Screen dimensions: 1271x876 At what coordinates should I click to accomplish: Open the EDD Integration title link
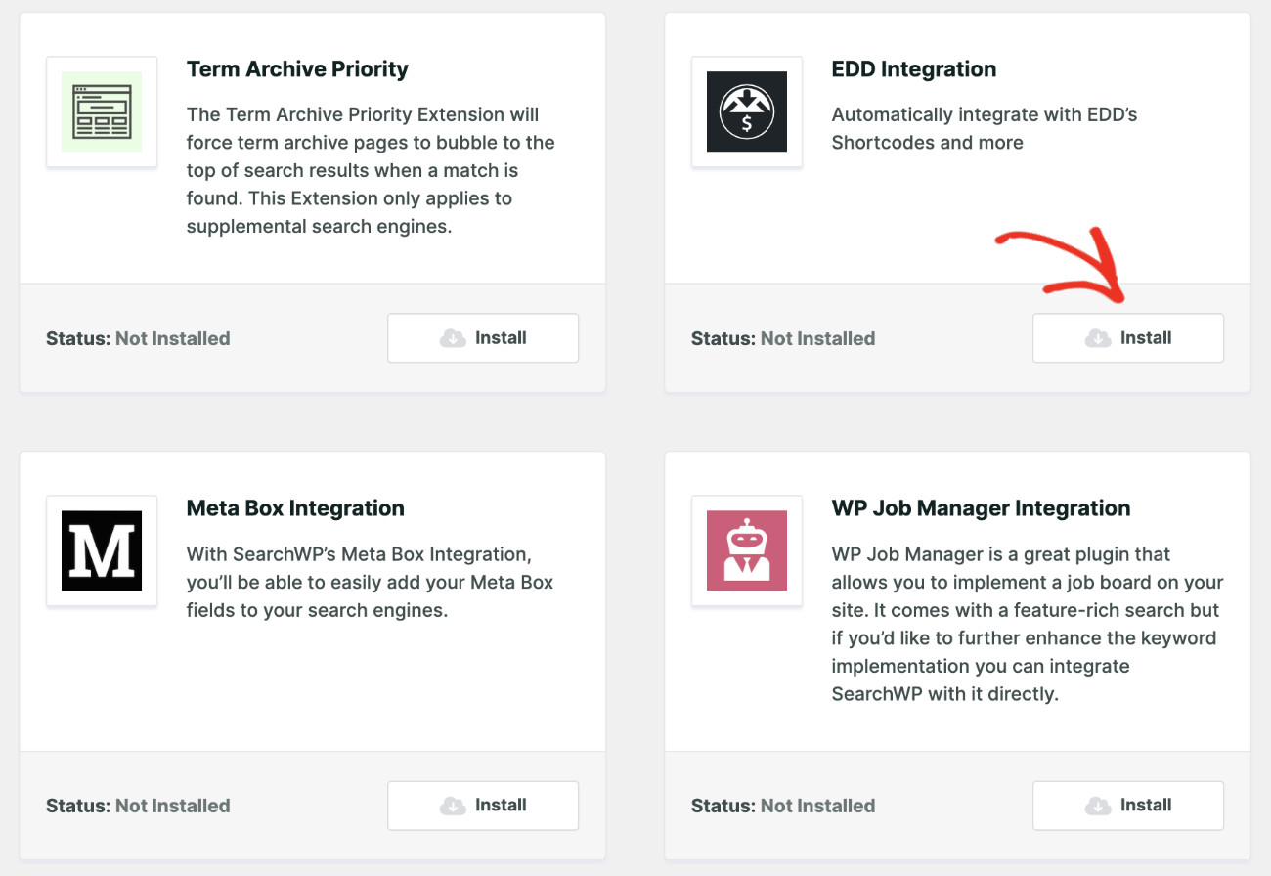[913, 69]
